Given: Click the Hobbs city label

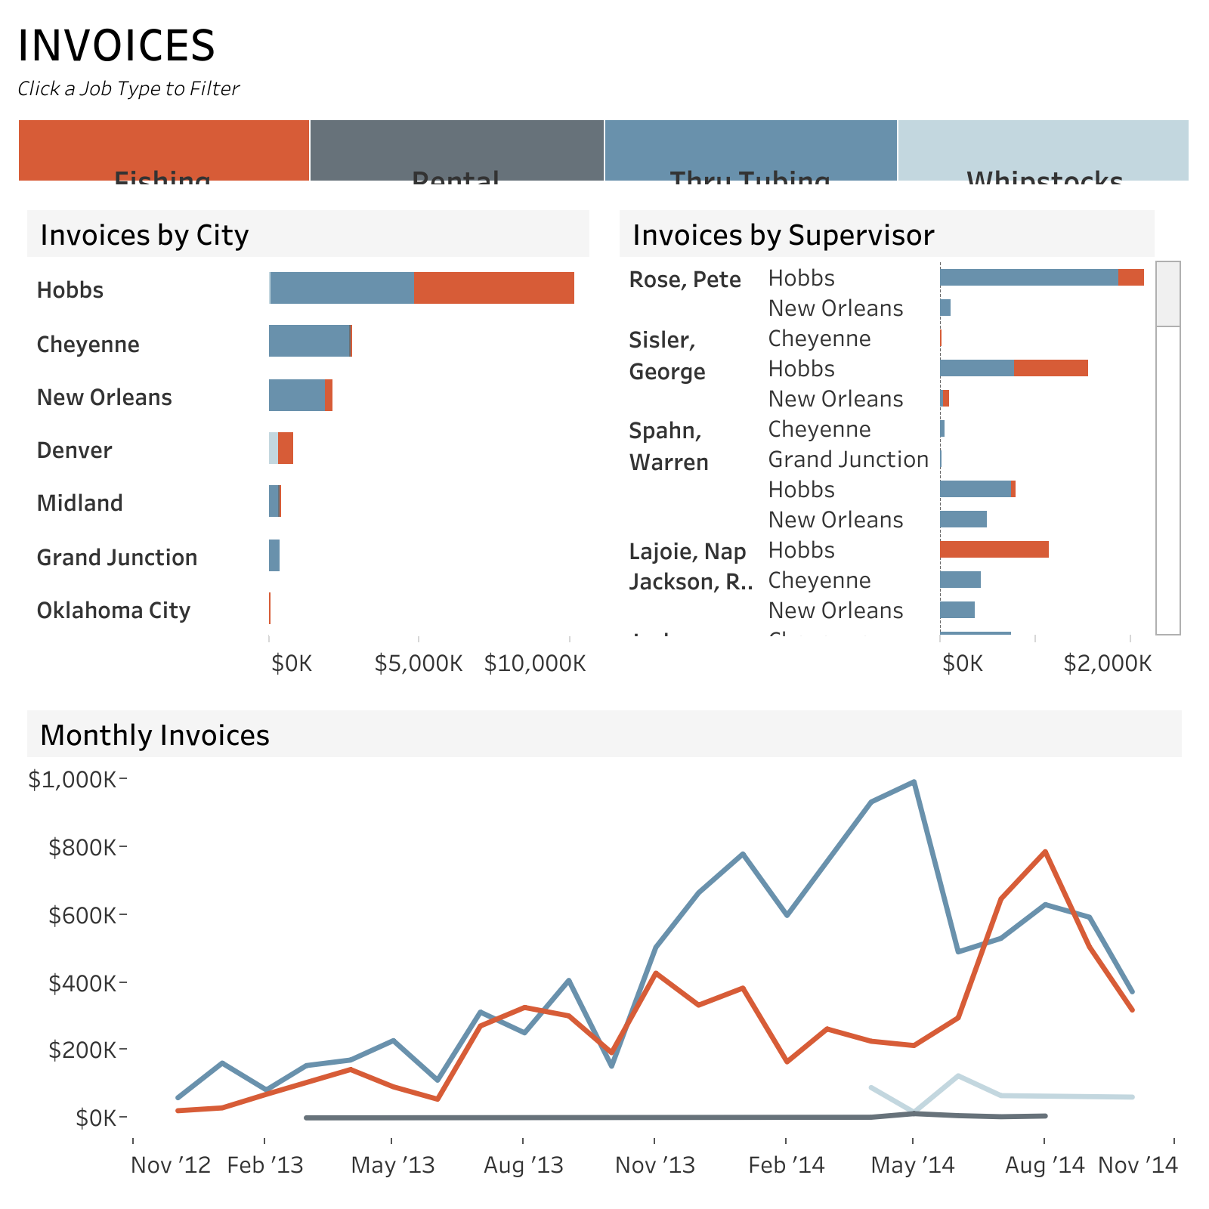Looking at the screenshot, I should pyautogui.click(x=70, y=290).
